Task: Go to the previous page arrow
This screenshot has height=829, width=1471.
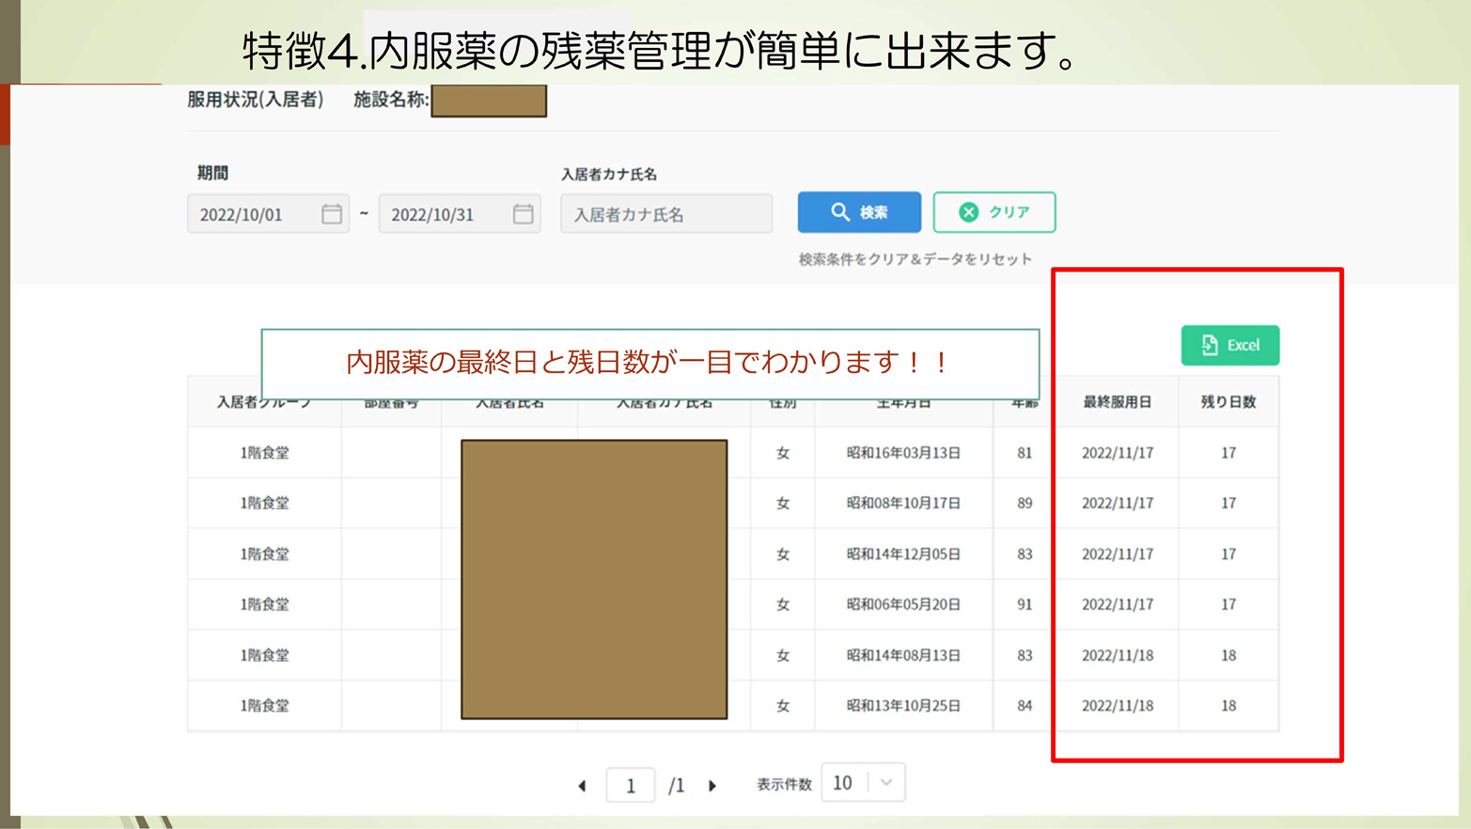Action: point(582,785)
